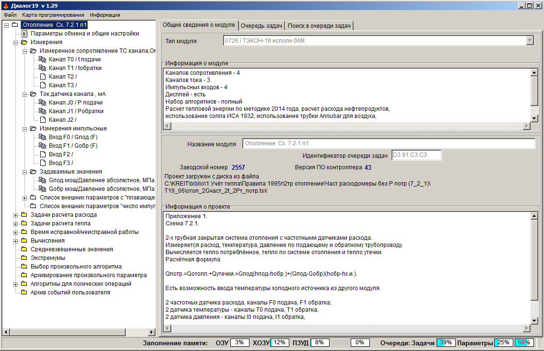Collapse the Измерения tree node
This screenshot has width=544, height=351.
(15, 42)
